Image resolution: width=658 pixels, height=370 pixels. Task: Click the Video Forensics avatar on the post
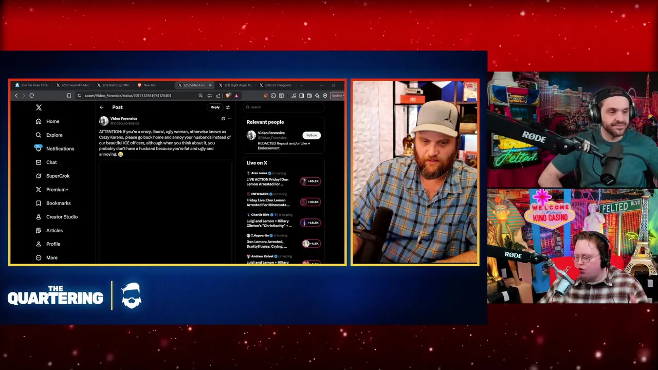tap(104, 121)
